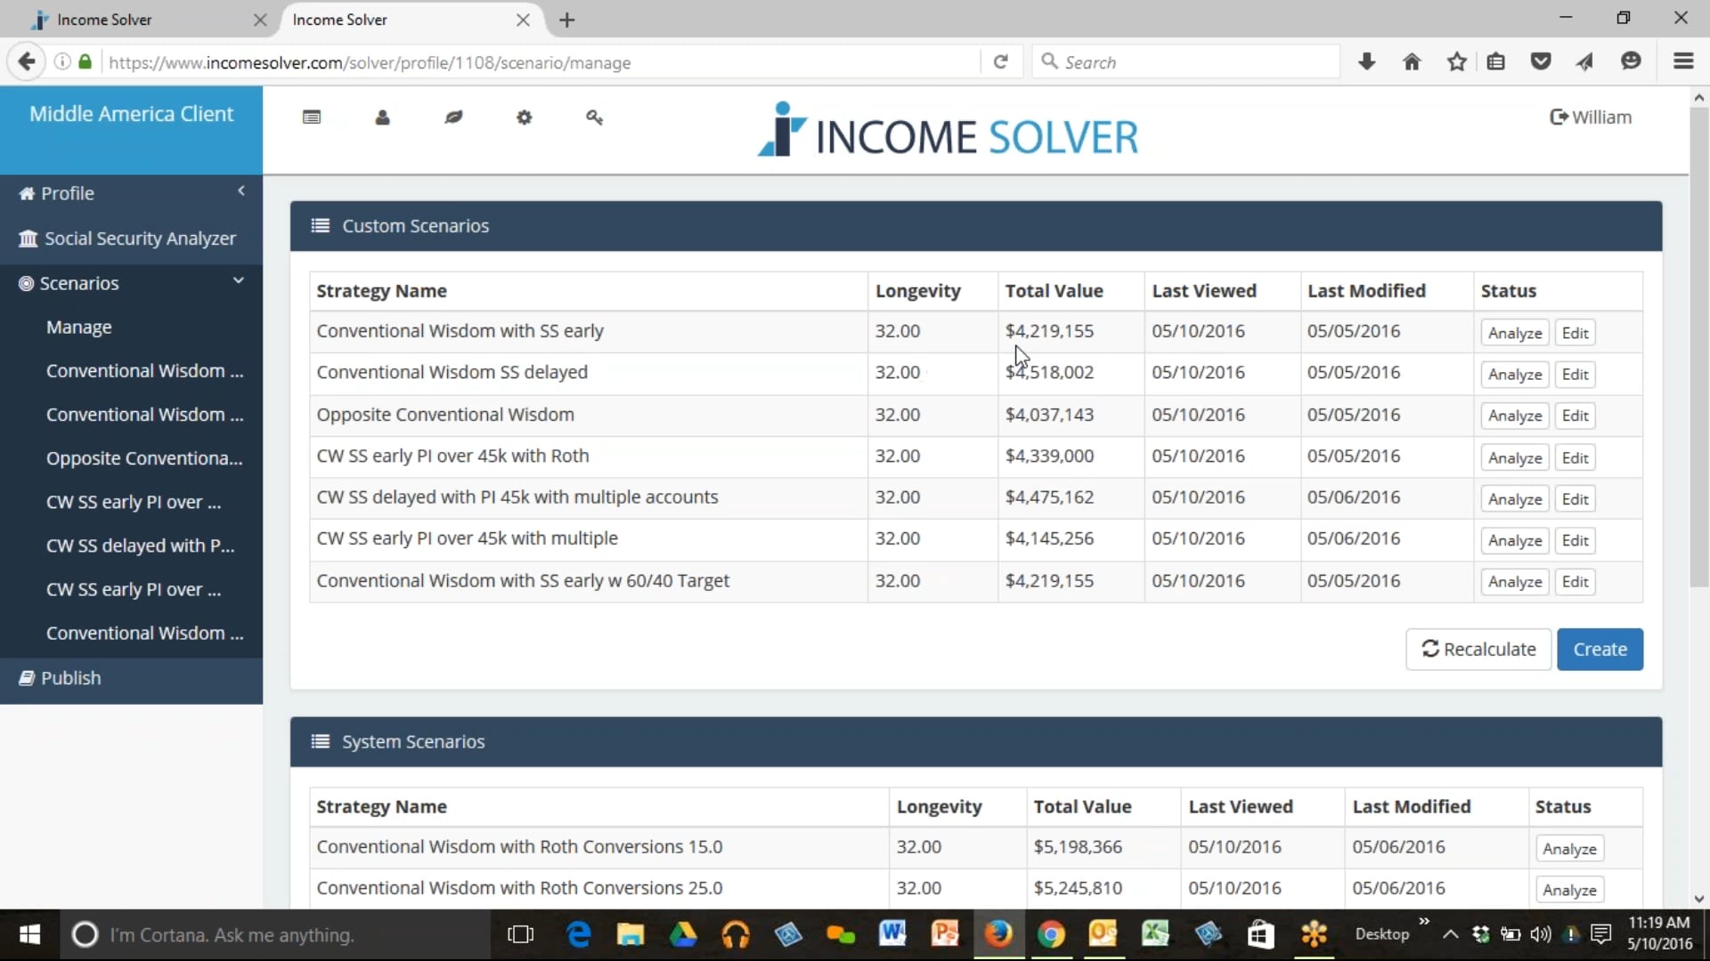Click the Recalculate button
The image size is (1710, 961).
point(1478,650)
